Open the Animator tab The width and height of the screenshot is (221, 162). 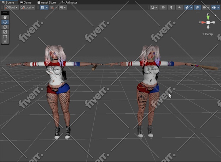70,2
